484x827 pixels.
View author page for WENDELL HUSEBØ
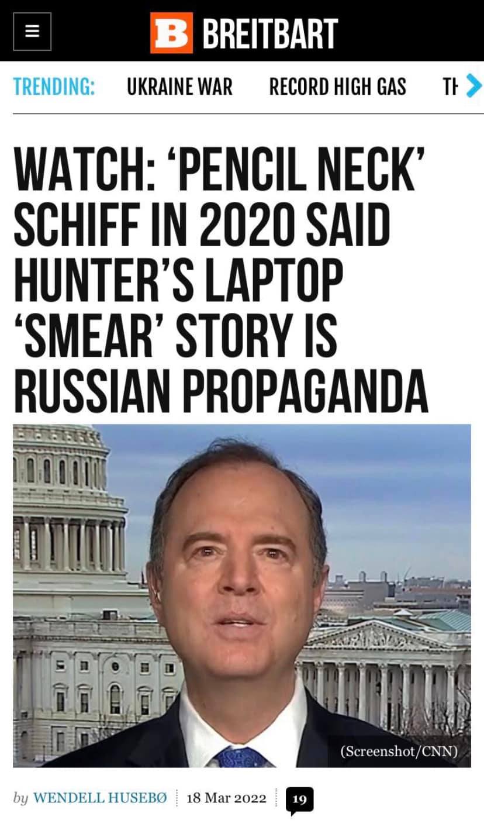click(100, 798)
